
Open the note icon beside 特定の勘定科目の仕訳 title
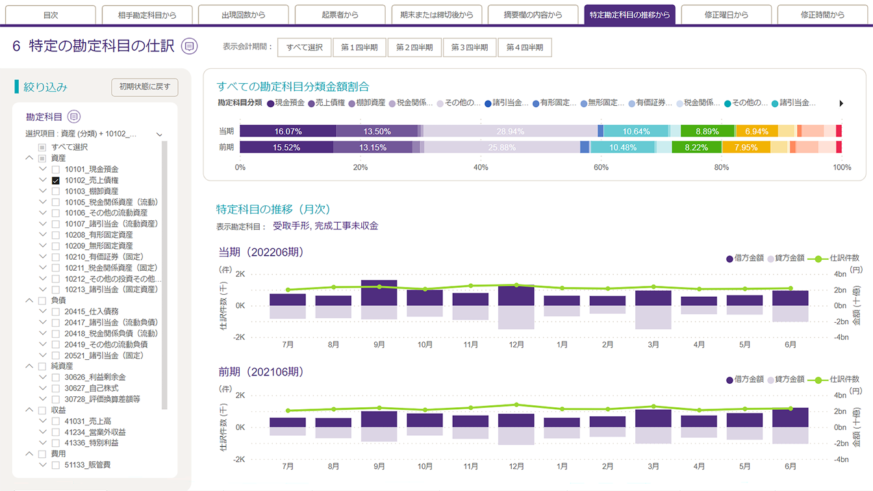(x=189, y=46)
